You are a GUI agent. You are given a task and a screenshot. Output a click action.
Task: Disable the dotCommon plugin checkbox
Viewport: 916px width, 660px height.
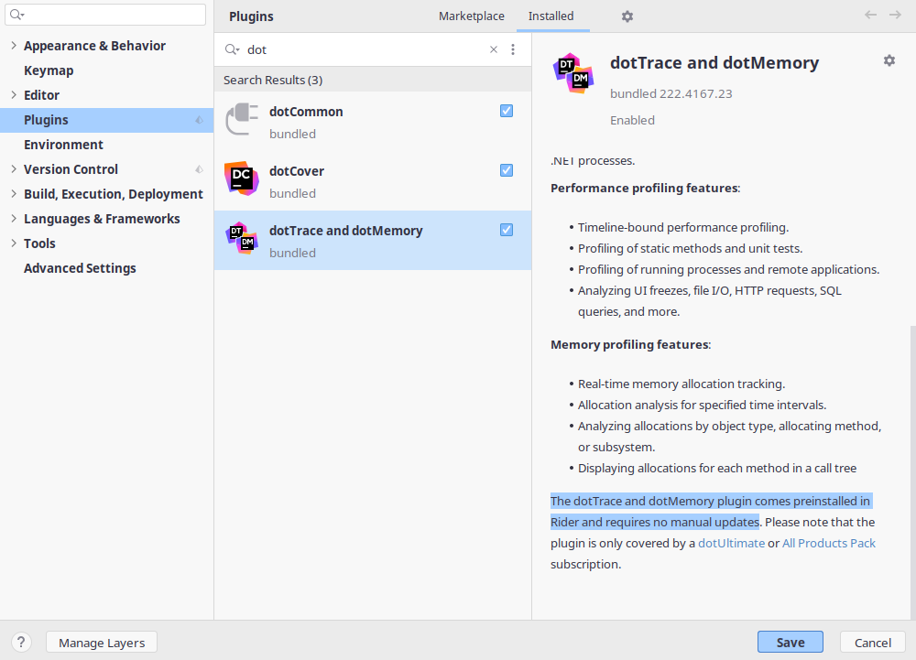(x=507, y=111)
